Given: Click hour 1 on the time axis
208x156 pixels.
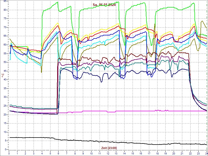Looking at the screenshot, I should click(x=17, y=153).
